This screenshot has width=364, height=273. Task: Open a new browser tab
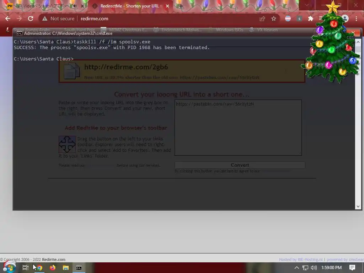181,6
